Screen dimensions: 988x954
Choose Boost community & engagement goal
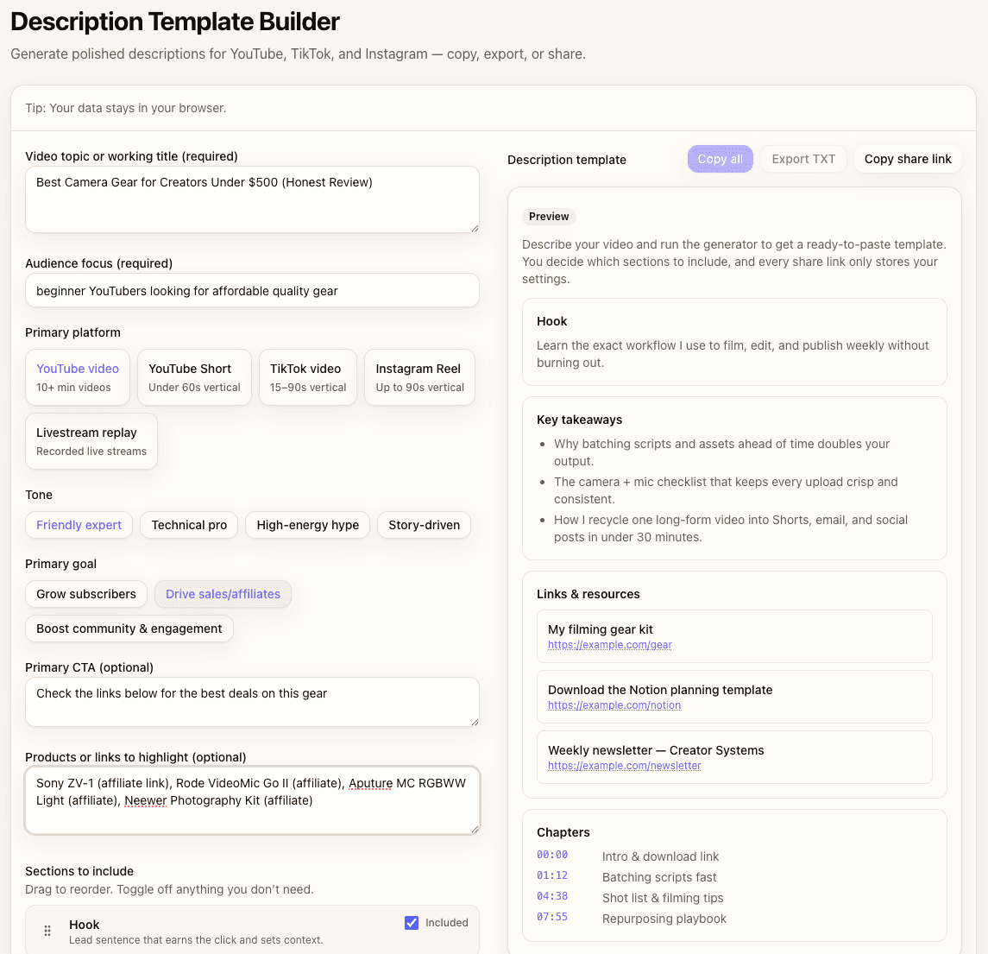pos(129,629)
